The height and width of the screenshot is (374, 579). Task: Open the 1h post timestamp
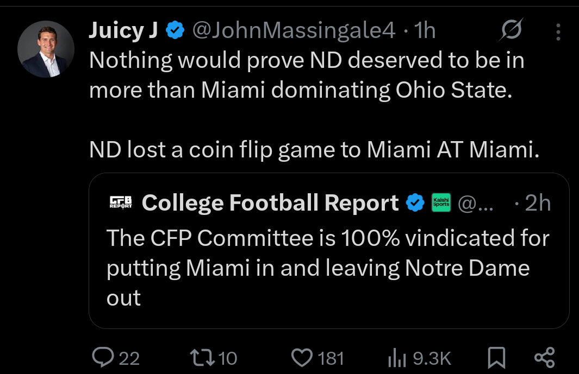tap(425, 31)
